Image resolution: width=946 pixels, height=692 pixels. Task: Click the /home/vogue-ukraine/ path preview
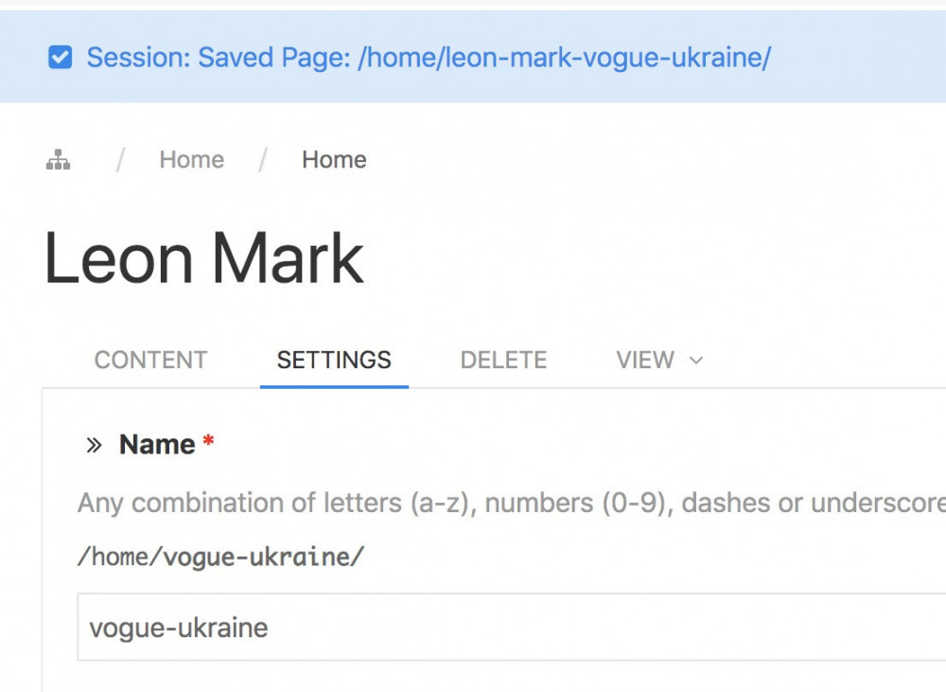tap(220, 557)
